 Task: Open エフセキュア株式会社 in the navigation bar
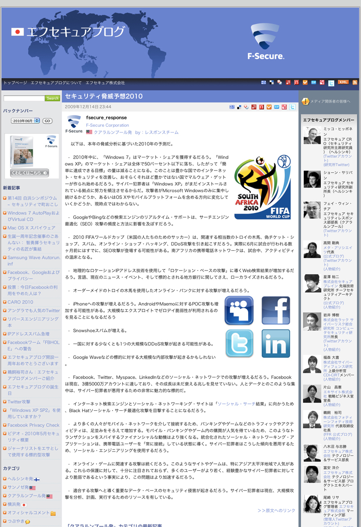(105, 82)
